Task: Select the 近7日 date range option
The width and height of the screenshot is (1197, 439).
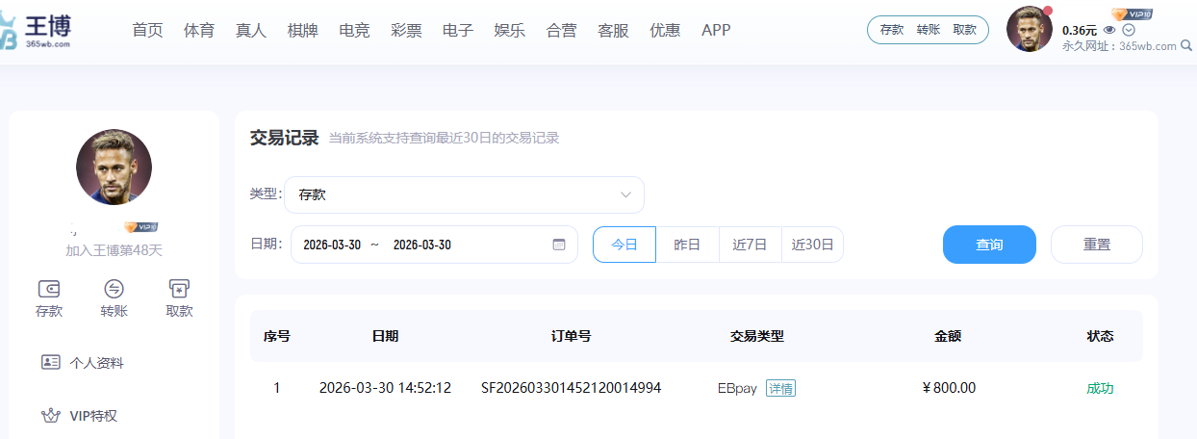Action: tap(750, 245)
